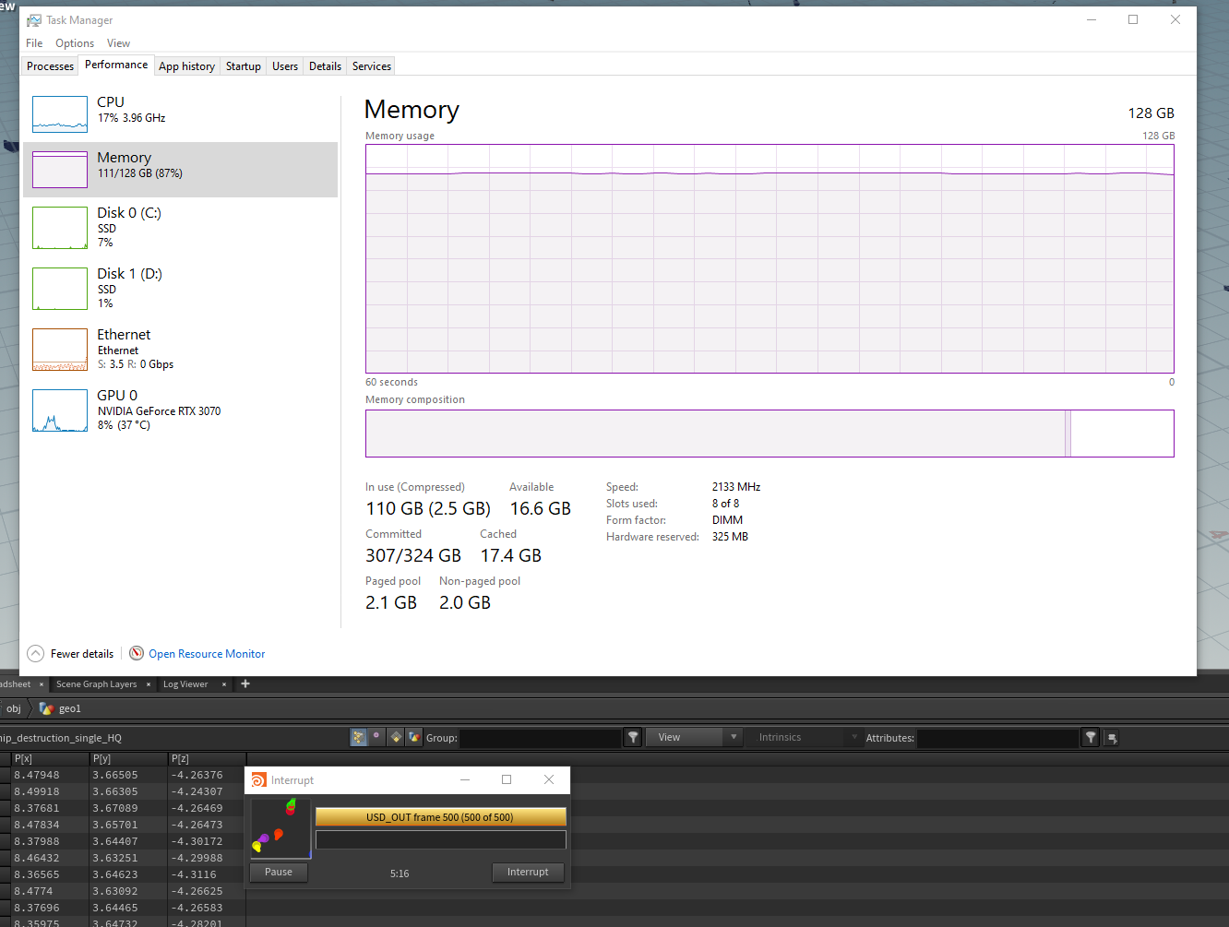Minimize the Interrupt window
The image size is (1229, 927).
point(465,779)
